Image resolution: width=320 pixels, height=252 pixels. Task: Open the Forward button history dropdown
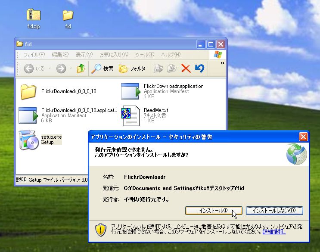pyautogui.click(x=71, y=68)
